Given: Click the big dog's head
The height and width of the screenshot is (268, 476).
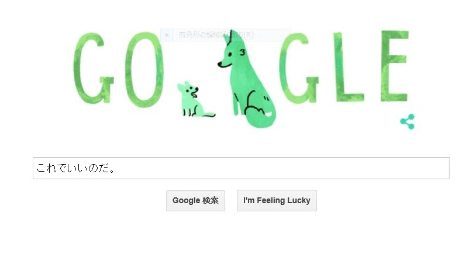Looking at the screenshot, I should pos(232,50).
